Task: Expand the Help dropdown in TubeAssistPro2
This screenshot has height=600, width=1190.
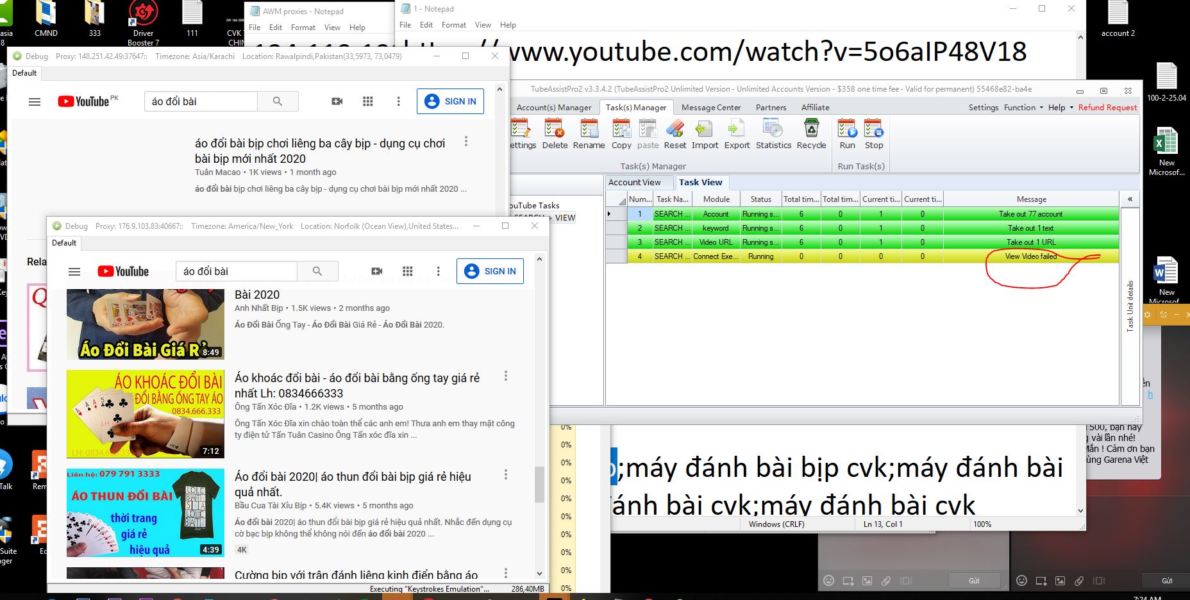Action: point(1060,108)
